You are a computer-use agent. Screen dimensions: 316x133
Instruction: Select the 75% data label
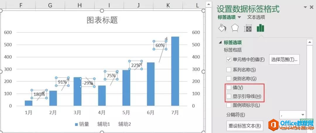pyautogui.click(x=111, y=76)
